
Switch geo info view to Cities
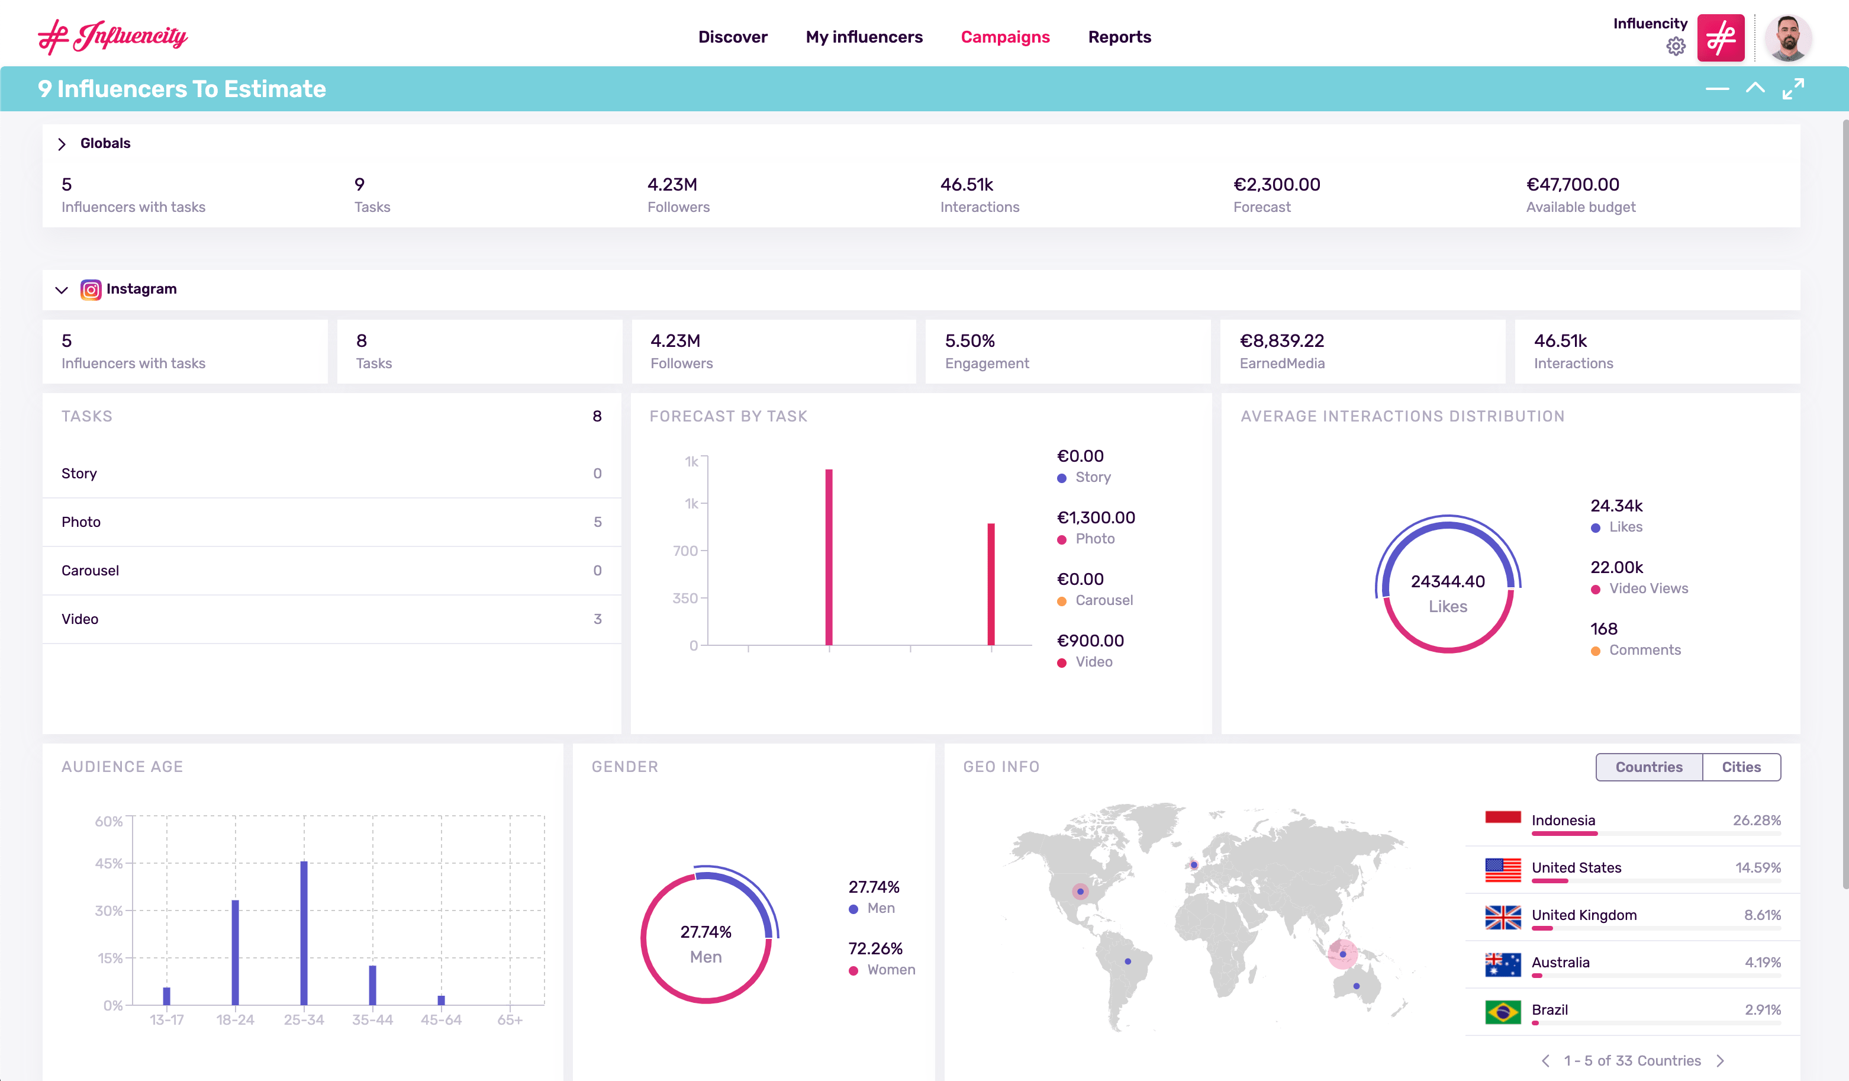[x=1741, y=766]
